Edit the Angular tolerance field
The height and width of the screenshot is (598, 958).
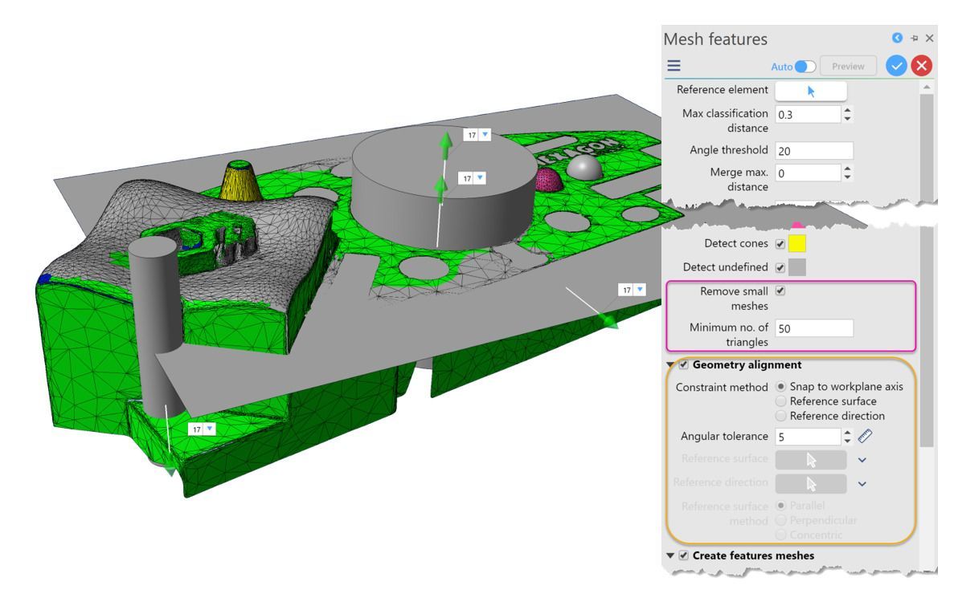point(808,437)
